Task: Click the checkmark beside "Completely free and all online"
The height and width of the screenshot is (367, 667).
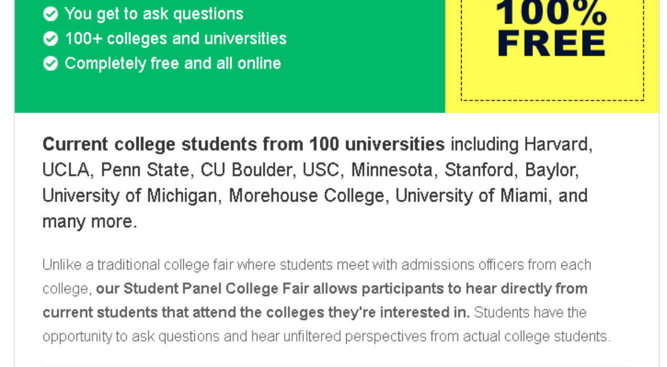Action: pos(50,64)
